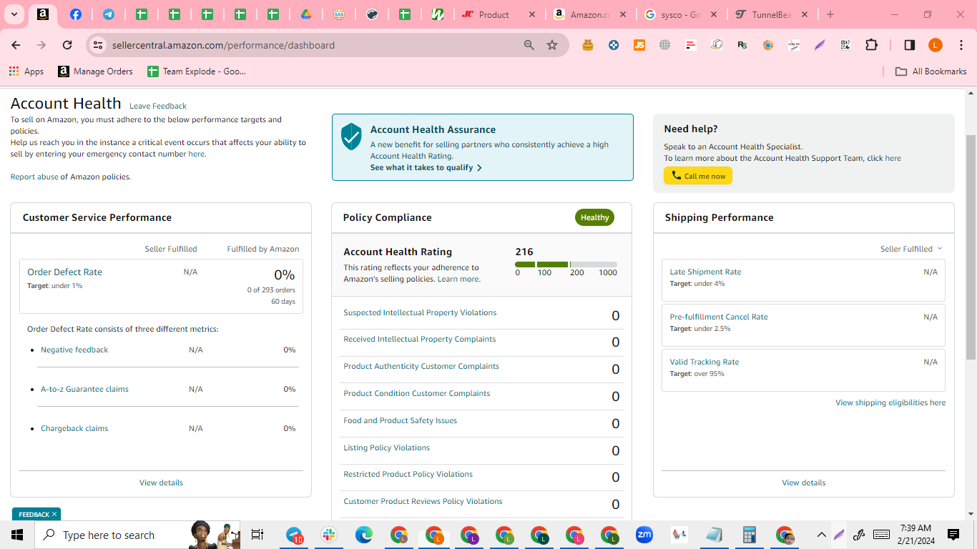This screenshot has height=549, width=977.
Task: Open the Leave Feedback link
Action: 158,106
